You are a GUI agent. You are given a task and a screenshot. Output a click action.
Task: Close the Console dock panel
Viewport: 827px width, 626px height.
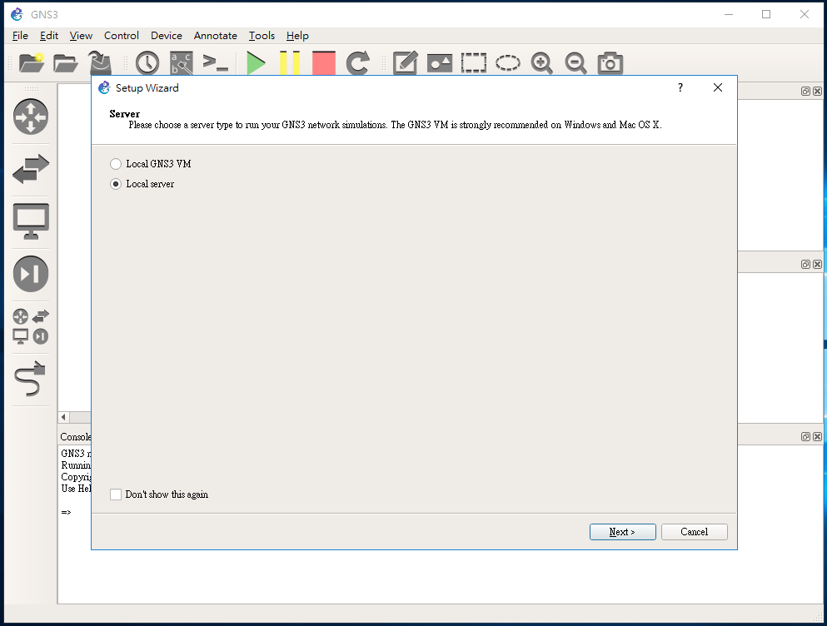[x=817, y=437]
